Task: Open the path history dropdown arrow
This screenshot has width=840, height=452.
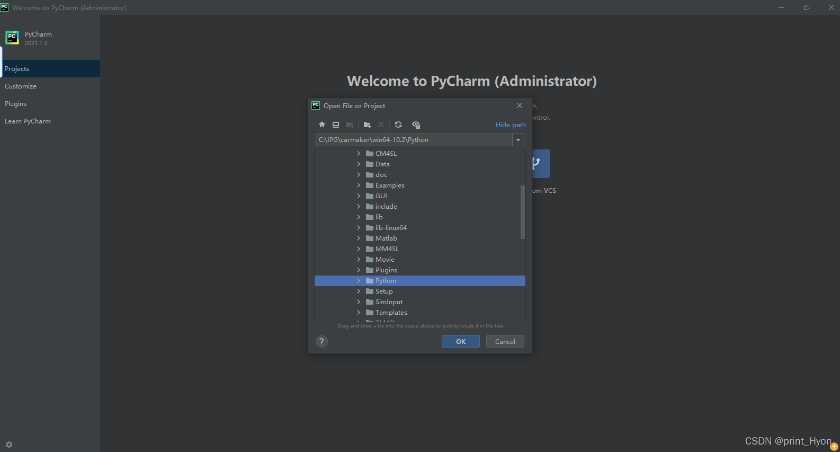Action: click(x=519, y=140)
